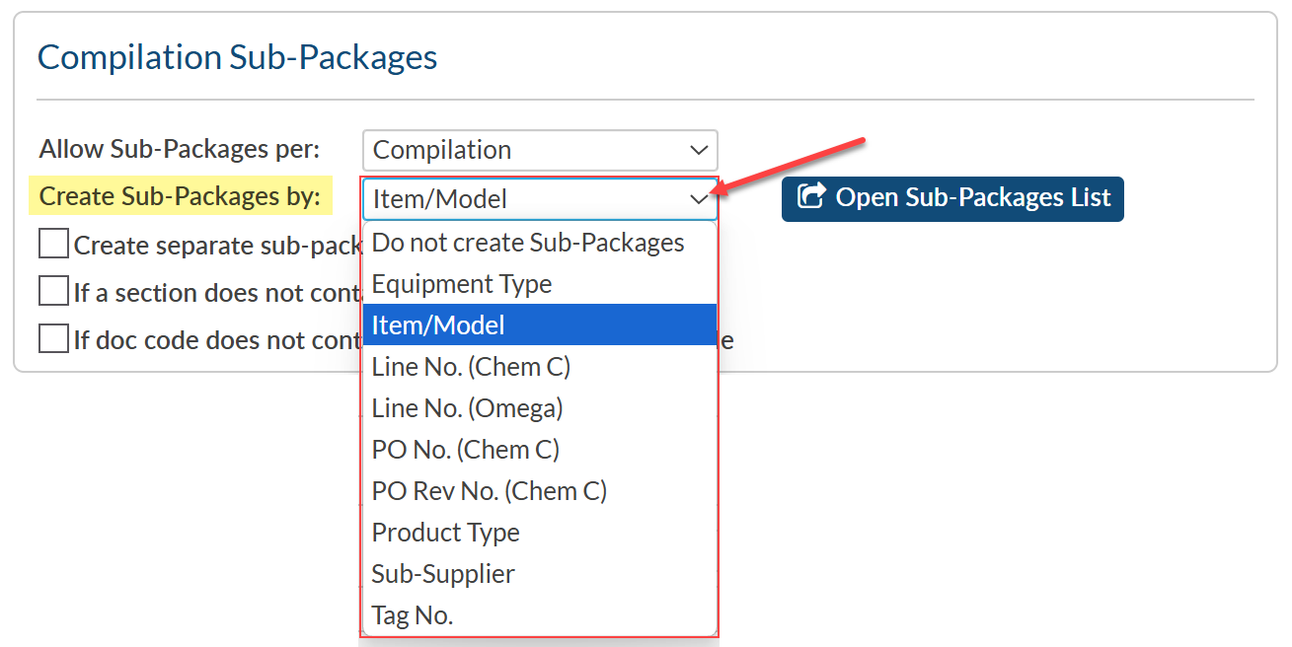Open the Allow Sub-Packages per dropdown
This screenshot has width=1292, height=647.
(x=539, y=151)
